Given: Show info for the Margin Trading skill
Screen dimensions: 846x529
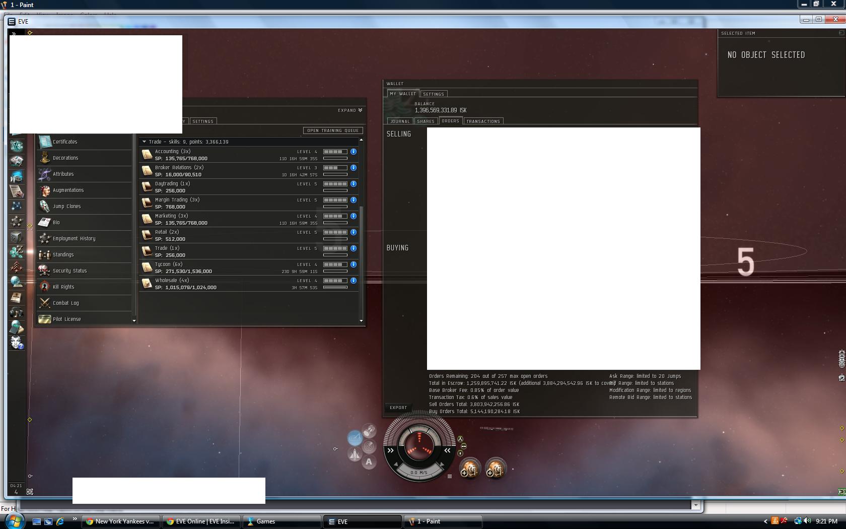Looking at the screenshot, I should point(354,200).
